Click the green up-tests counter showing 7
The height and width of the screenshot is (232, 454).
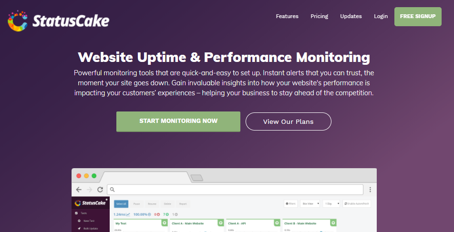(166, 215)
